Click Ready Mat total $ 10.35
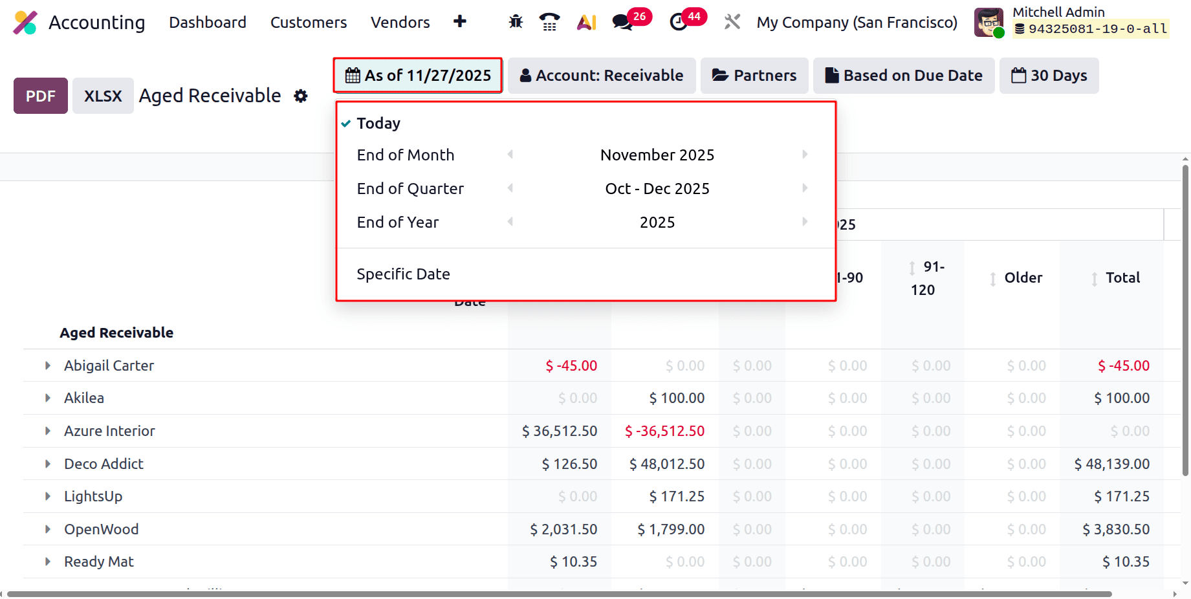 point(1126,561)
